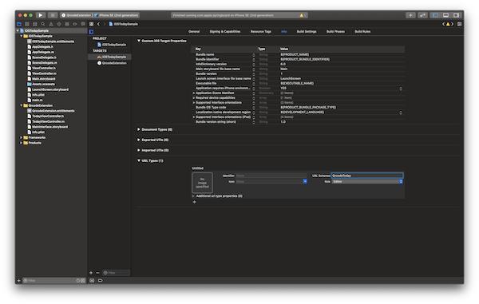Choose the iPhone SE run destination

pyautogui.click(x=117, y=15)
